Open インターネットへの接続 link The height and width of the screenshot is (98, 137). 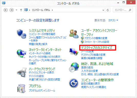click(x=40, y=53)
